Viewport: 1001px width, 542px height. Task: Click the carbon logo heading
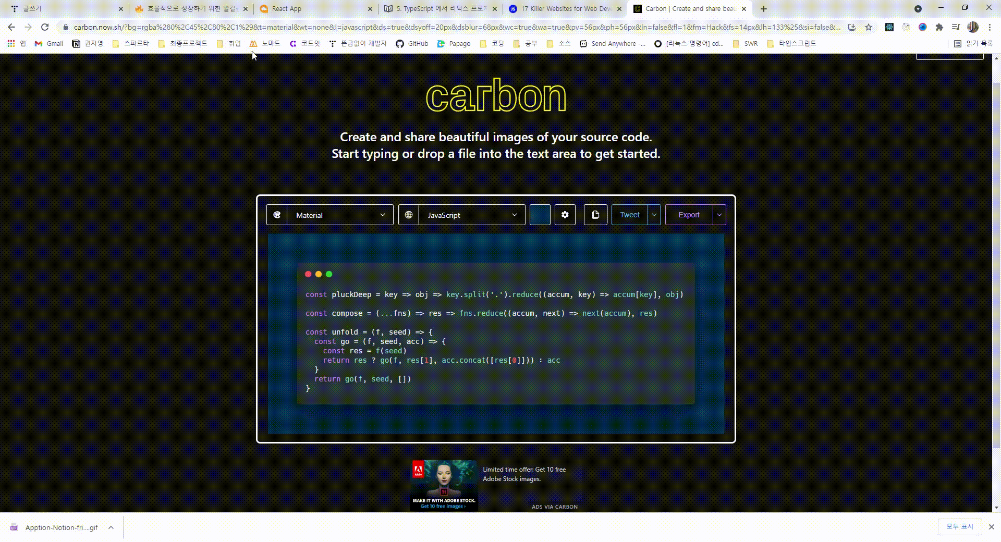point(496,96)
